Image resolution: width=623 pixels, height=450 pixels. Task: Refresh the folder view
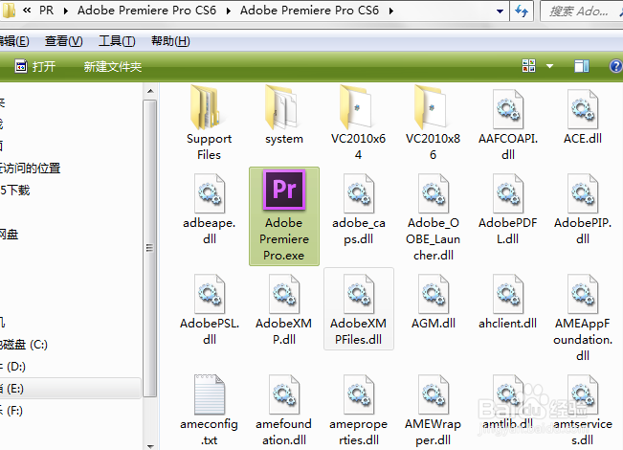pos(522,11)
